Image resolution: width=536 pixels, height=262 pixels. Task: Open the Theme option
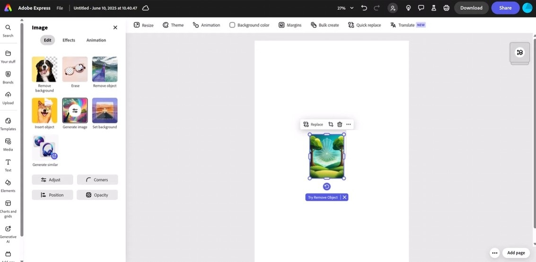173,25
